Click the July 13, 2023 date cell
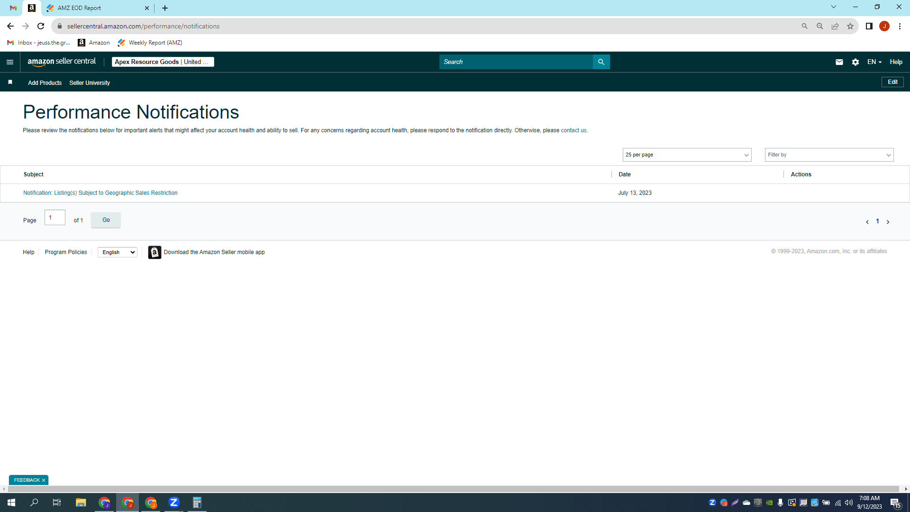910x512 pixels. pos(635,193)
